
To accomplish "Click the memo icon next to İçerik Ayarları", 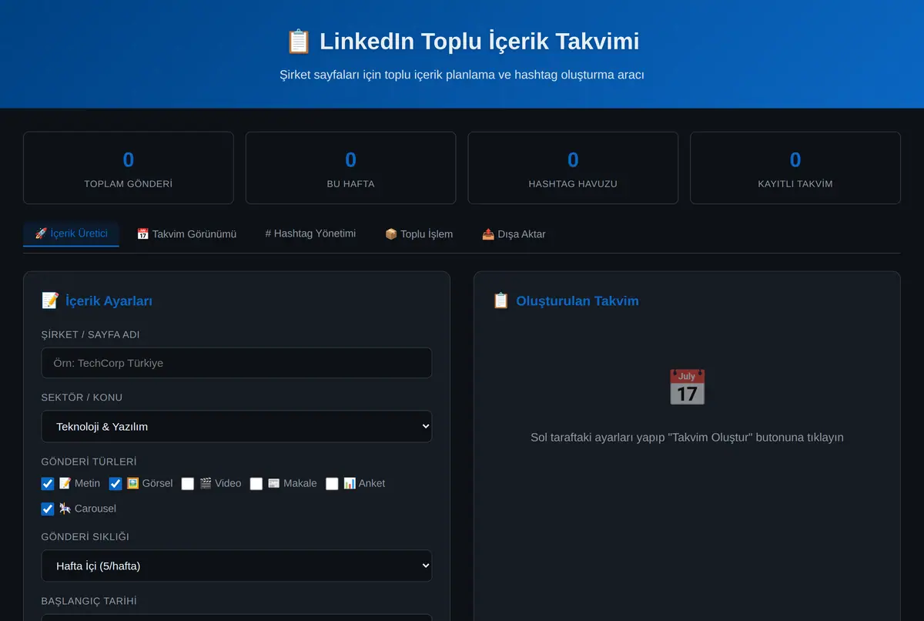I will click(50, 300).
